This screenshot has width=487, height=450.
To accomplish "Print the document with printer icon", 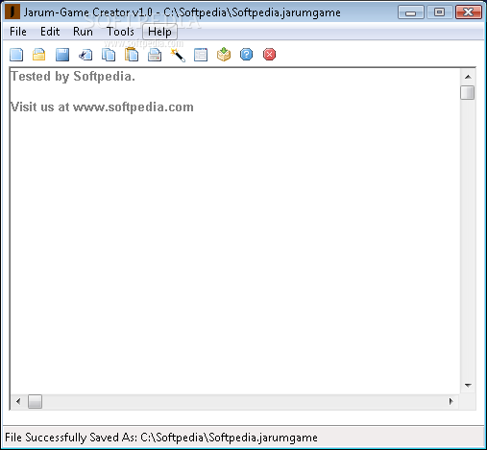I will pos(155,55).
